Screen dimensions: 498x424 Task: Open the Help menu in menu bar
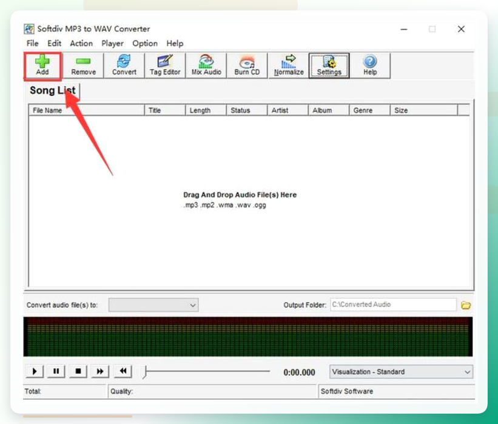point(175,43)
